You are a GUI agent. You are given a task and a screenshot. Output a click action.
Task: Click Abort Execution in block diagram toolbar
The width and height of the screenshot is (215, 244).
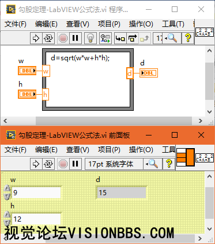coord(63,38)
